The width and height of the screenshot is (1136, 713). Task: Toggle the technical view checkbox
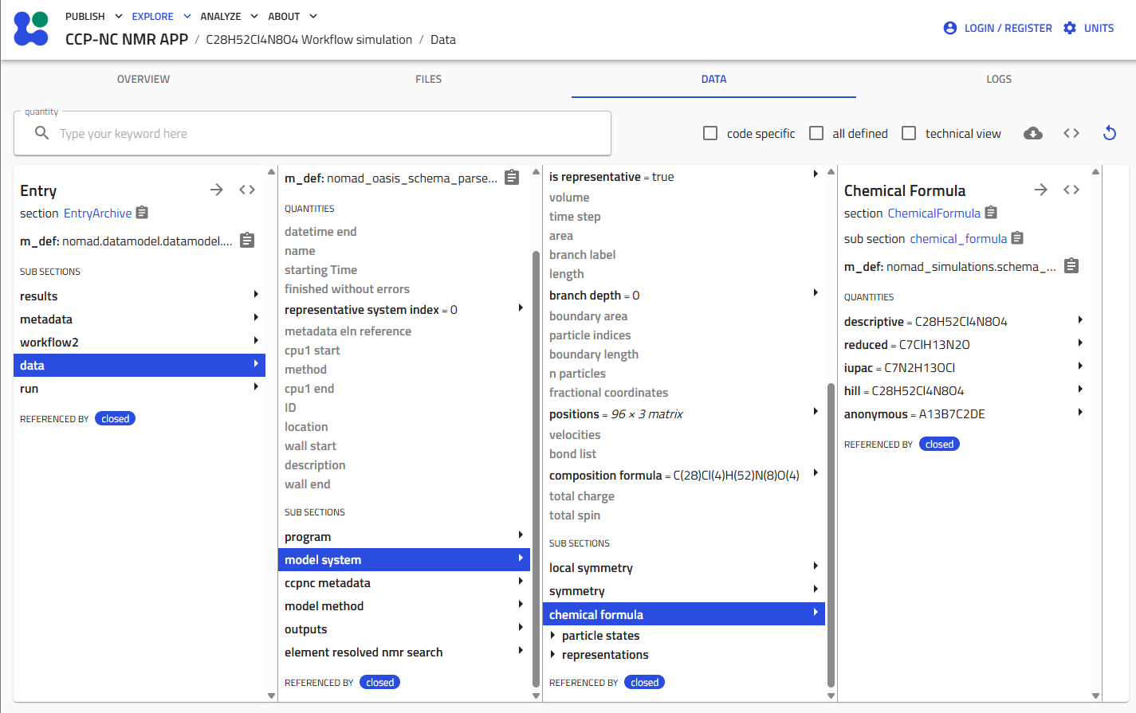pos(909,133)
